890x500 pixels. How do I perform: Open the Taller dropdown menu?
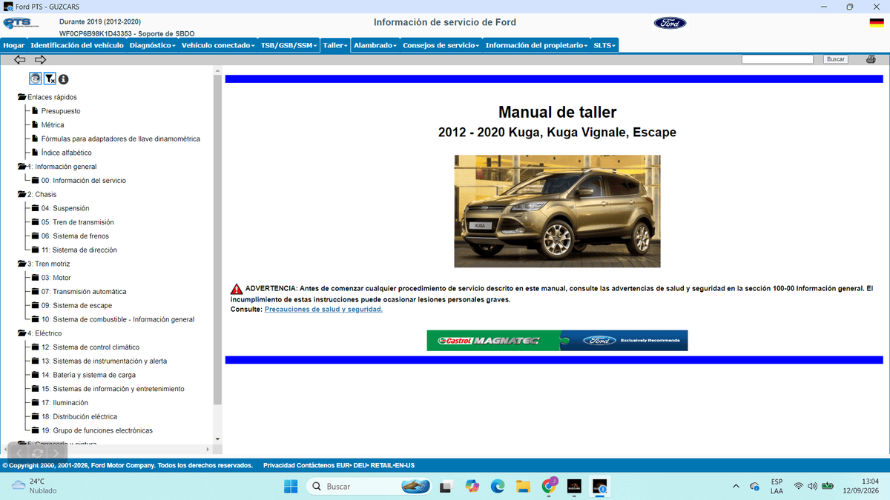click(335, 45)
